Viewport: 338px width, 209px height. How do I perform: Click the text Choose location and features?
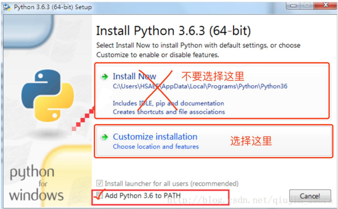pyautogui.click(x=156, y=146)
